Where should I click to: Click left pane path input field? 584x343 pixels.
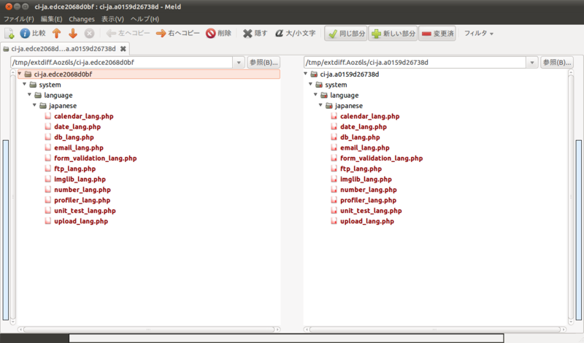click(122, 63)
